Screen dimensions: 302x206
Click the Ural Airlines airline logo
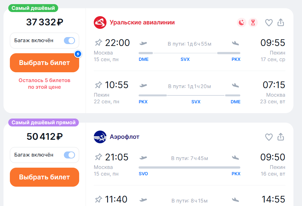pos(100,23)
